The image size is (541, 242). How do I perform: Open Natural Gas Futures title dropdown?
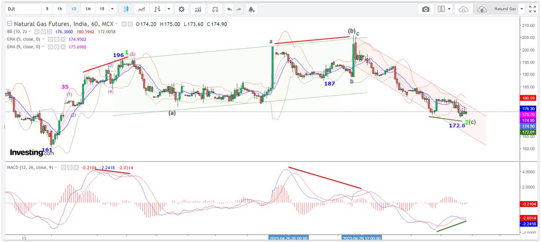tap(117, 23)
